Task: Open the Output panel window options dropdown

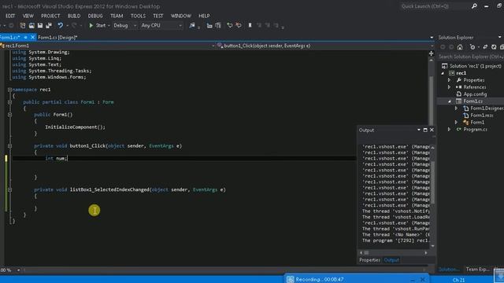Action: [419, 130]
